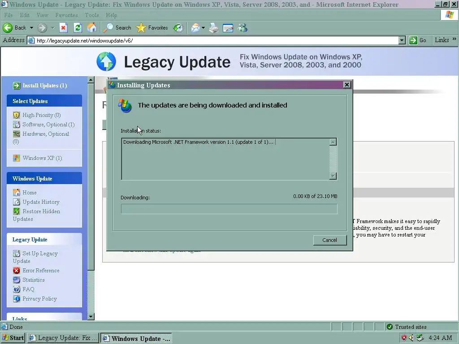Open the Windows XP (1) category
Viewport: 459px width, 344px height.
coord(42,158)
